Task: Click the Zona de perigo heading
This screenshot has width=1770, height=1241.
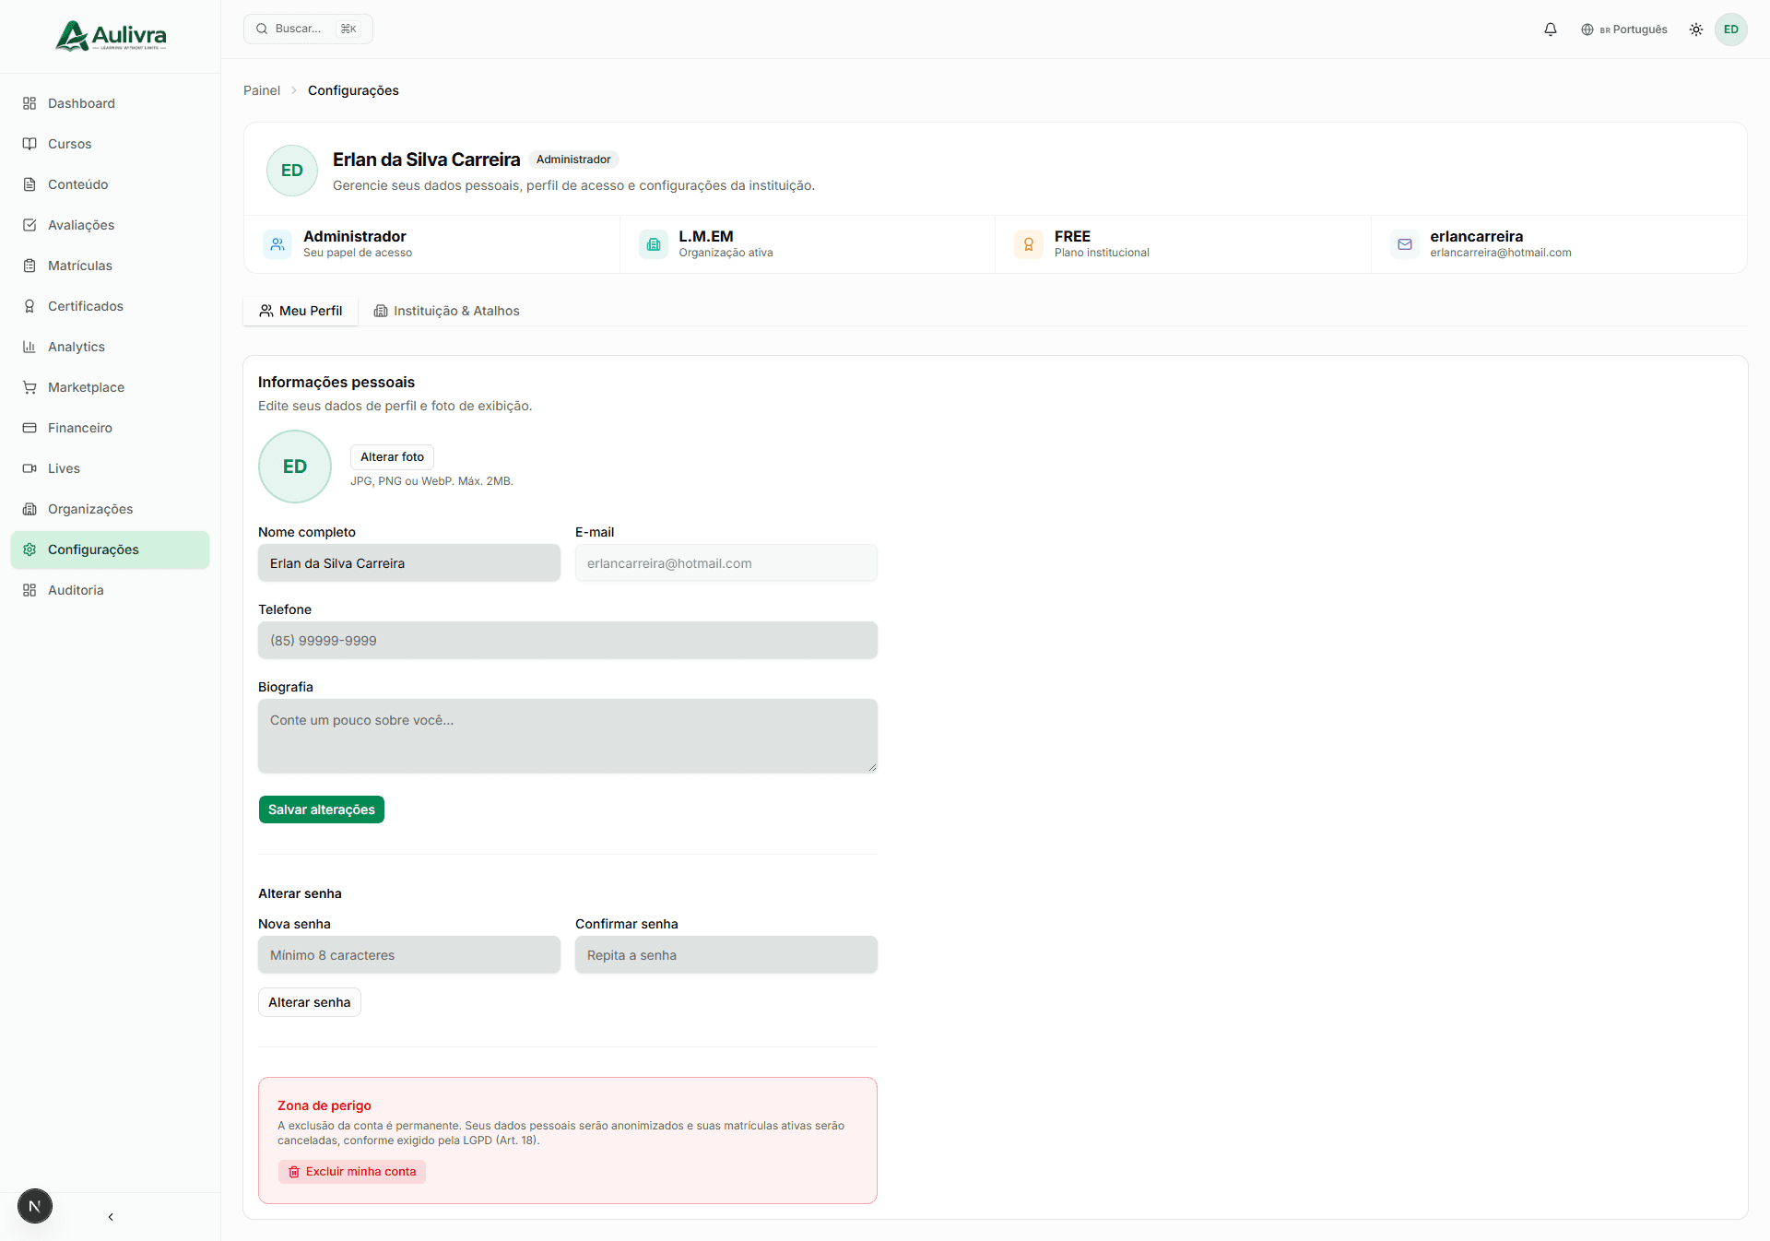Action: point(324,1105)
